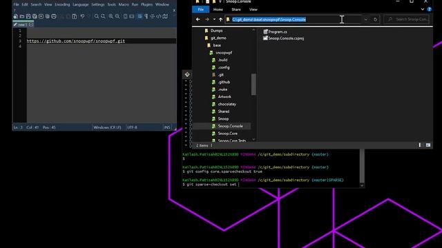The image size is (442, 248).
Task: Click the Explorer address bar path
Action: coord(269,19)
